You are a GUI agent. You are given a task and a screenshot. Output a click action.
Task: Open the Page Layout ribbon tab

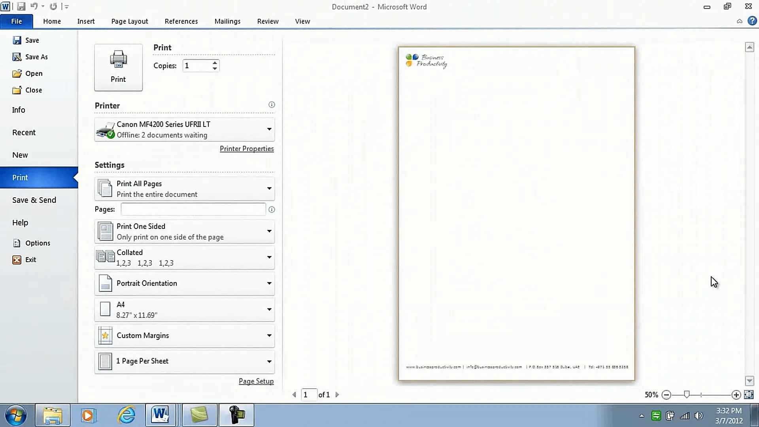(130, 21)
